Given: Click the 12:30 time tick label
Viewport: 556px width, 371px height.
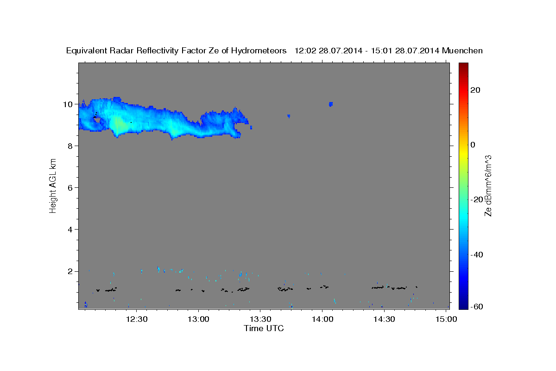Looking at the screenshot, I should [137, 320].
